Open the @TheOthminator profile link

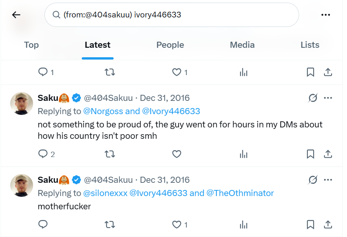pos(240,193)
